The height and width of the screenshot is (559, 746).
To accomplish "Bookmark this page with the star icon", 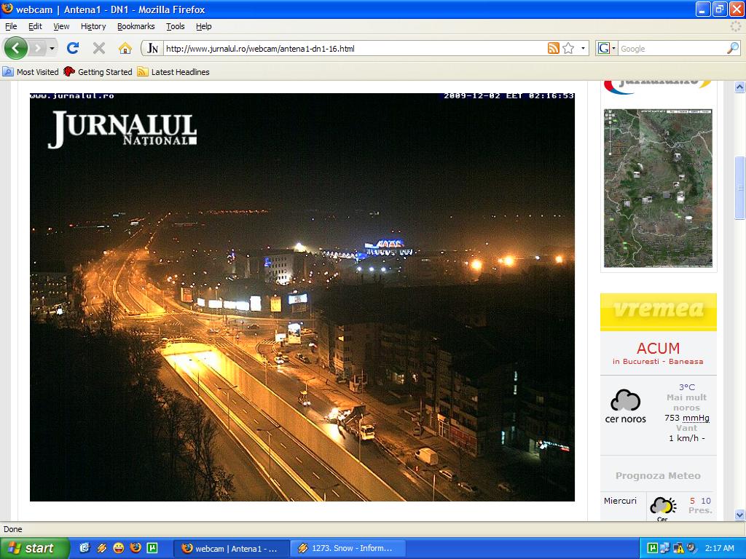I will [568, 48].
